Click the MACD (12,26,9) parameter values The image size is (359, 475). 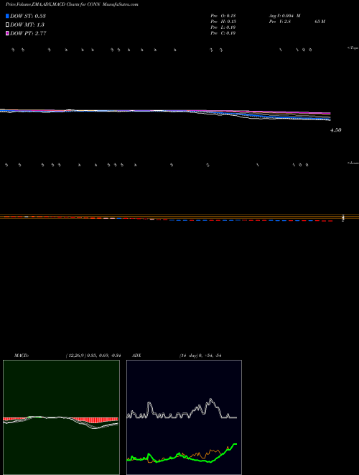click(93, 356)
